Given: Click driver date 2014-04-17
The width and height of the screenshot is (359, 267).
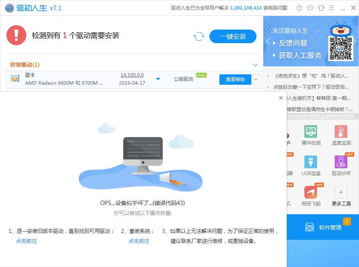Looking at the screenshot, I should pyautogui.click(x=132, y=83).
